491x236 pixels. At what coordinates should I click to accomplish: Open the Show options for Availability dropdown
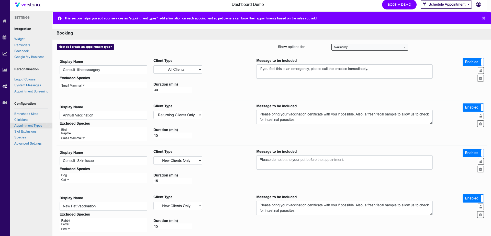click(370, 47)
